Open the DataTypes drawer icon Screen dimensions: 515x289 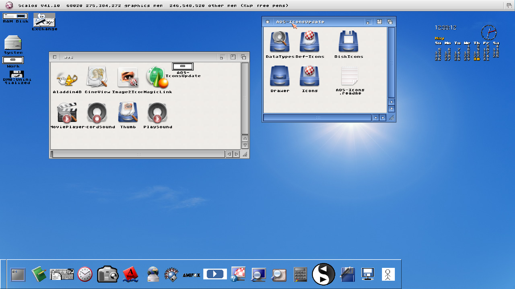pyautogui.click(x=279, y=42)
